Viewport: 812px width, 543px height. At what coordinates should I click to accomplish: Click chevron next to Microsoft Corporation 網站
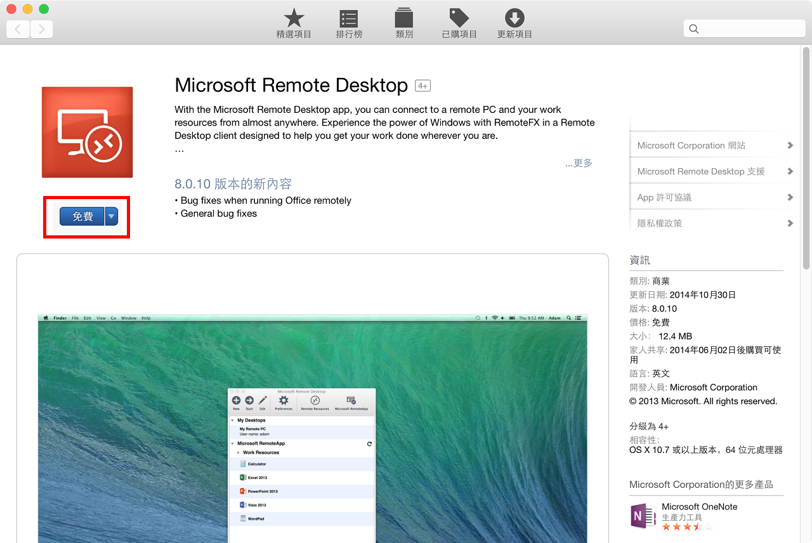click(x=790, y=145)
